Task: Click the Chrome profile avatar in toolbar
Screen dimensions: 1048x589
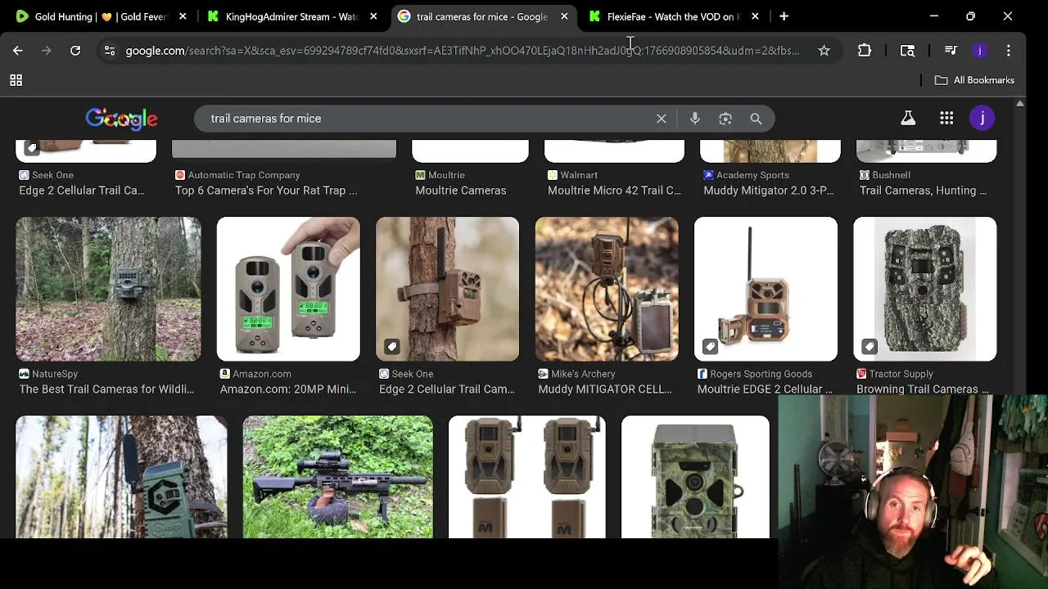Action: click(980, 51)
